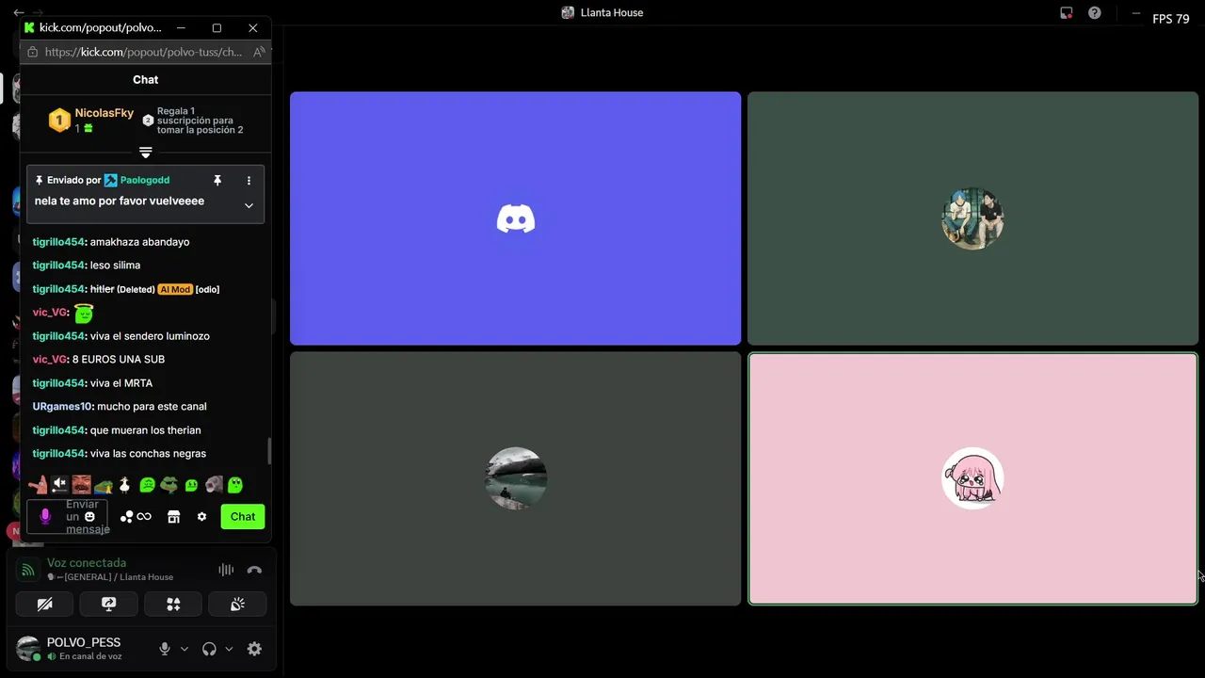Insert white goose emote
Screen dimensions: 1205x678
click(124, 485)
